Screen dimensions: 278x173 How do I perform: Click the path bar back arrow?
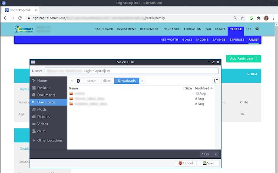click(72, 81)
